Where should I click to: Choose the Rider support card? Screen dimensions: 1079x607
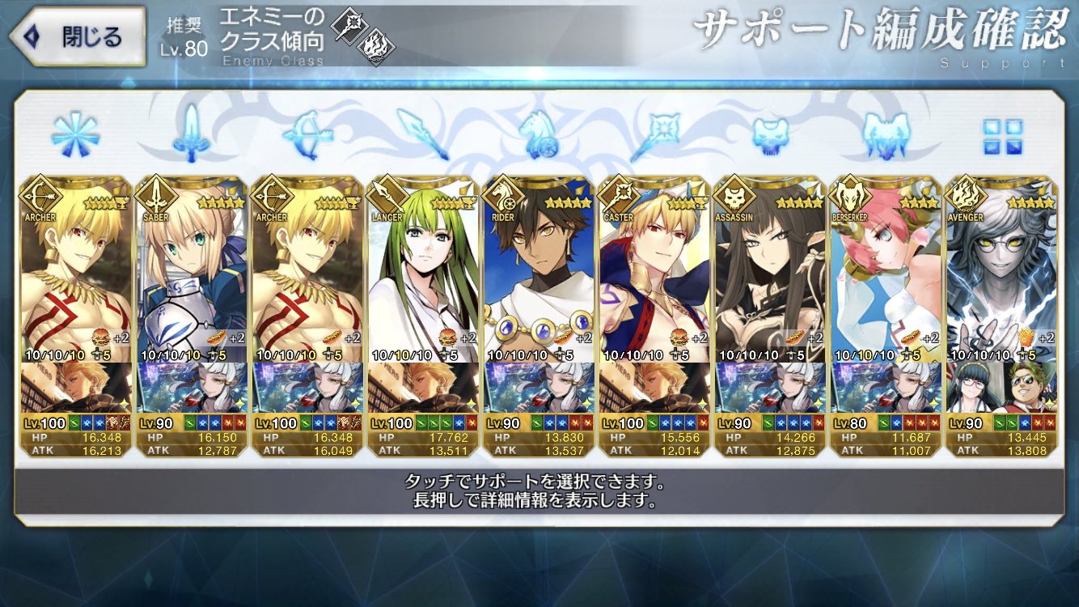539,317
